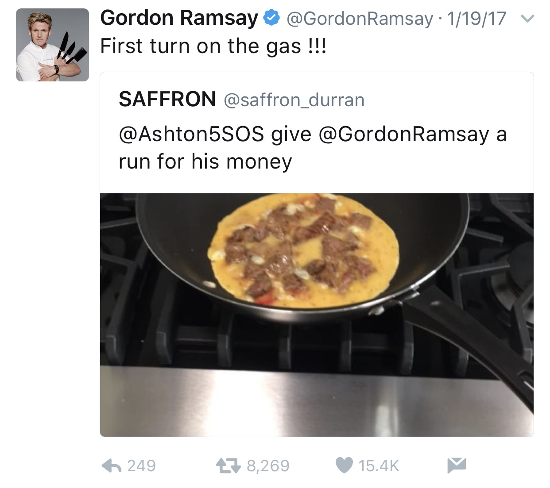Select the 'First turn on the gas !!!' text
The height and width of the screenshot is (488, 550).
pyautogui.click(x=213, y=46)
